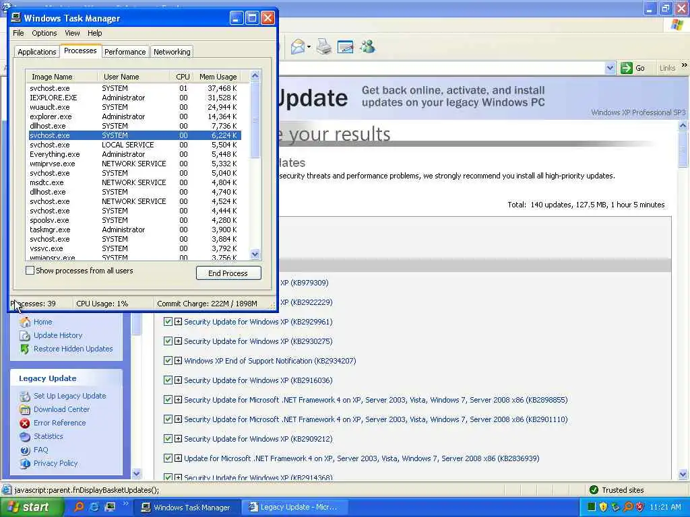Open Task Manager Options menu

[x=44, y=33]
